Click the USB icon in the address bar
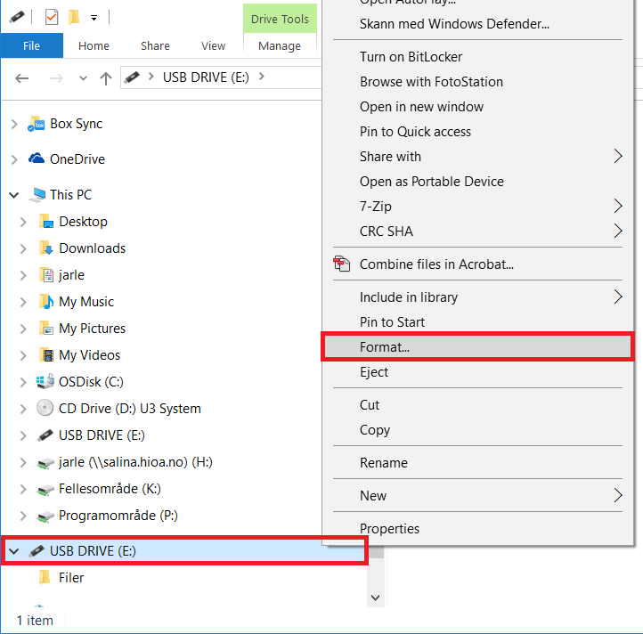This screenshot has width=643, height=634. [x=132, y=77]
